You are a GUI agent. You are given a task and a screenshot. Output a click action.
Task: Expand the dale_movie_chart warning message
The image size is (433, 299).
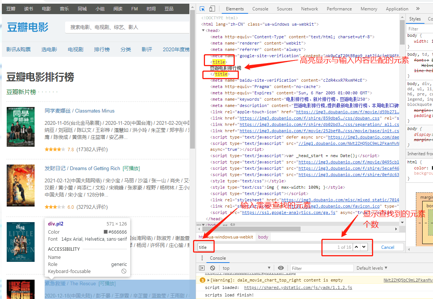click(208, 280)
